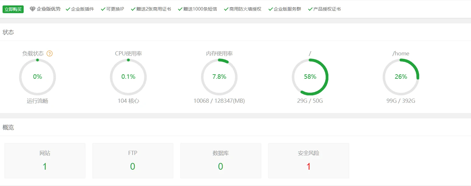Click the 内存使用率 7.8% memory gauge
471x186 pixels.
click(219, 77)
